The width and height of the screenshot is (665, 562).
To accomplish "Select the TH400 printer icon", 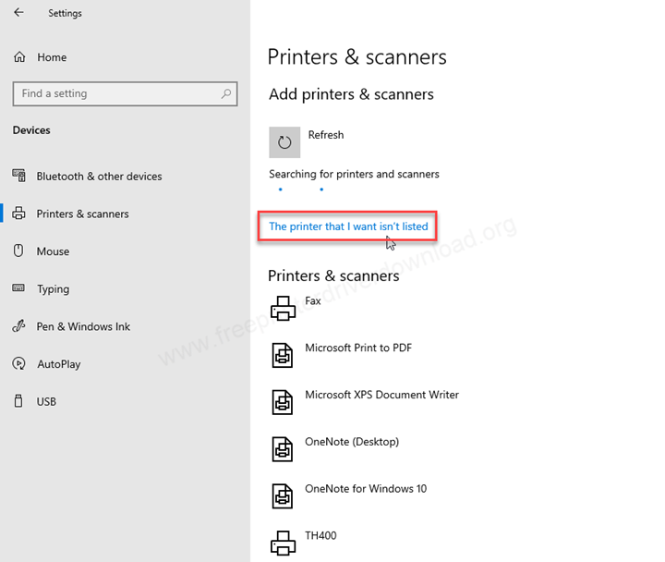I will tap(282, 542).
